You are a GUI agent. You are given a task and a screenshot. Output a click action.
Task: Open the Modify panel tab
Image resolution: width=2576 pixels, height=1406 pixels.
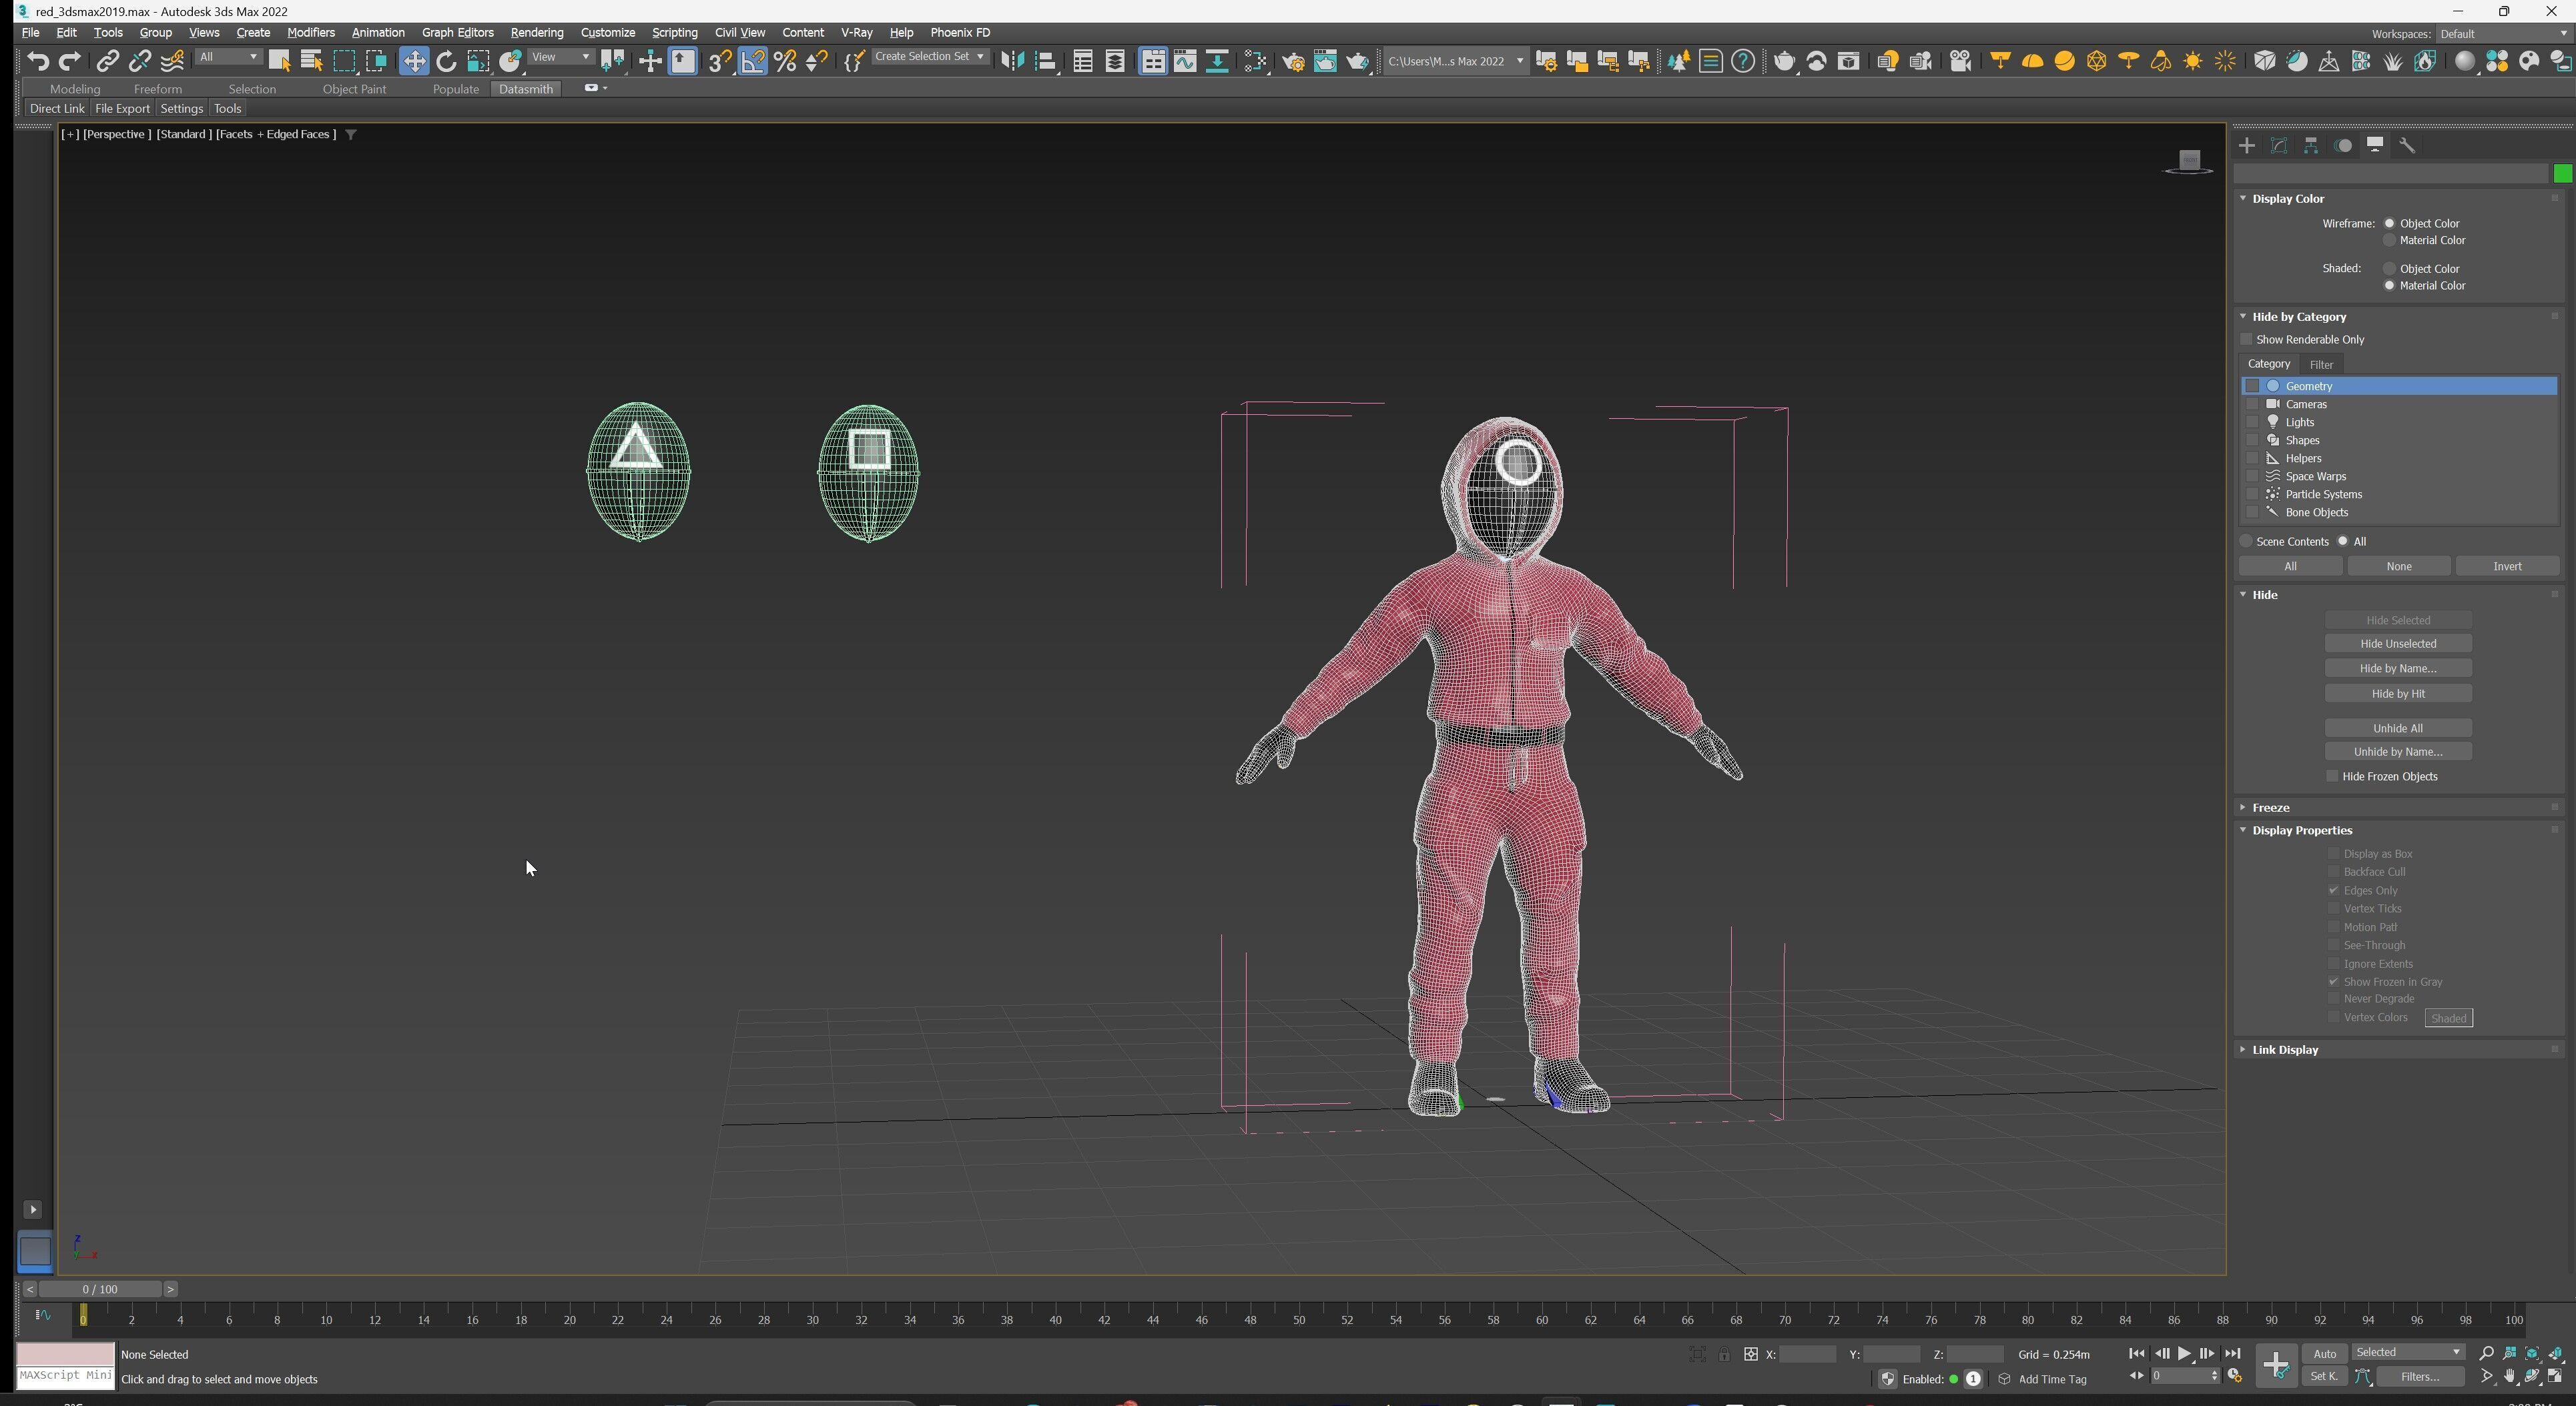tap(2279, 146)
